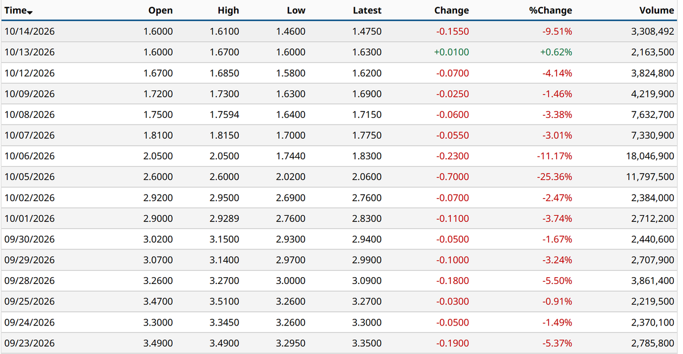Select the date 10/06/2026
Image resolution: width=683 pixels, height=354 pixels.
pos(30,156)
